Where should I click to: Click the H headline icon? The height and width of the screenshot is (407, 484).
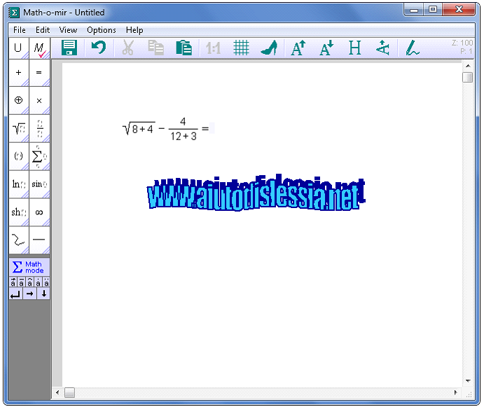(354, 48)
